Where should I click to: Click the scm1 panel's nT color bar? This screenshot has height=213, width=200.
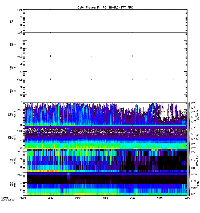pos(189,184)
